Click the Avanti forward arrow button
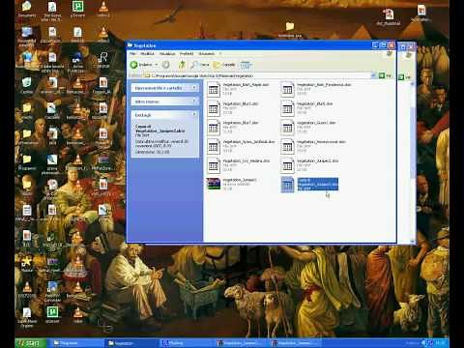 165,65
